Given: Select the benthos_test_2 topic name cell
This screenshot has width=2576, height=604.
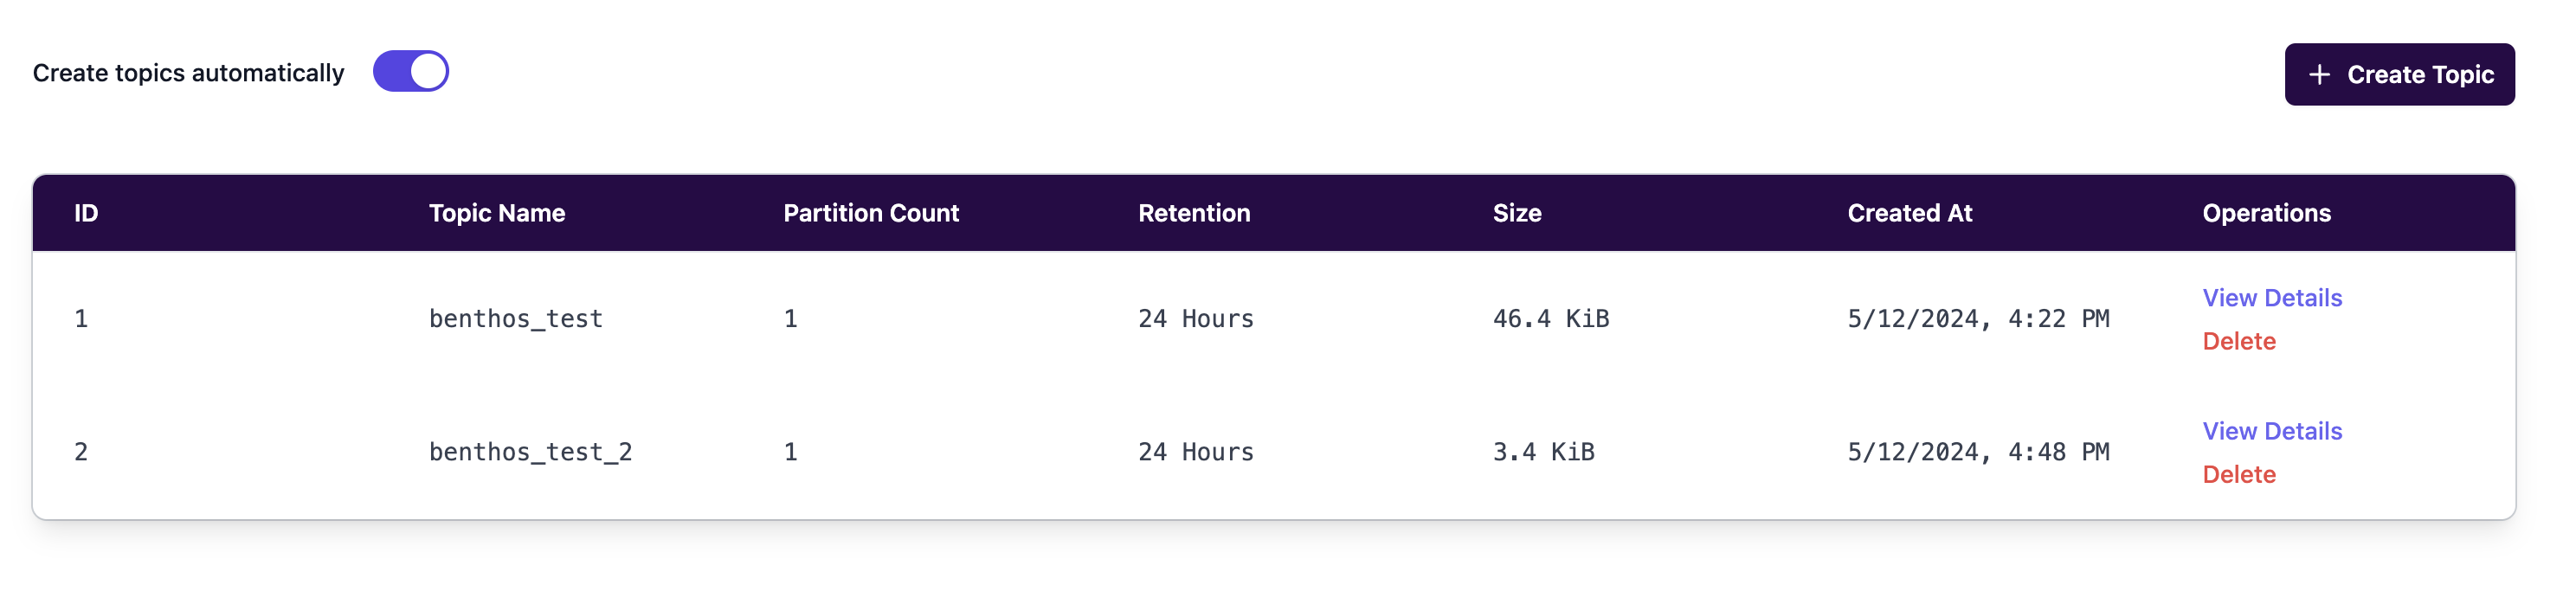Looking at the screenshot, I should [530, 452].
